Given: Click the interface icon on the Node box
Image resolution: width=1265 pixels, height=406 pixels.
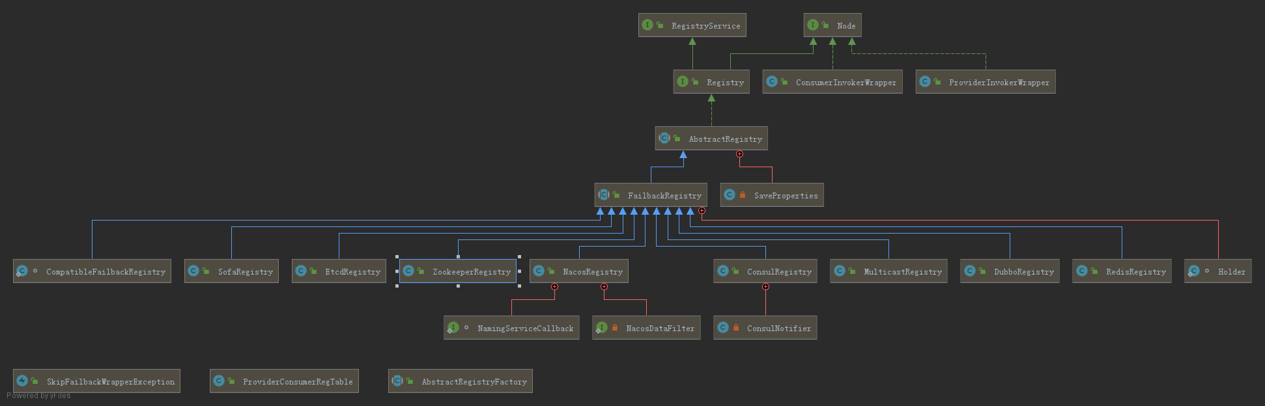Looking at the screenshot, I should click(x=813, y=25).
